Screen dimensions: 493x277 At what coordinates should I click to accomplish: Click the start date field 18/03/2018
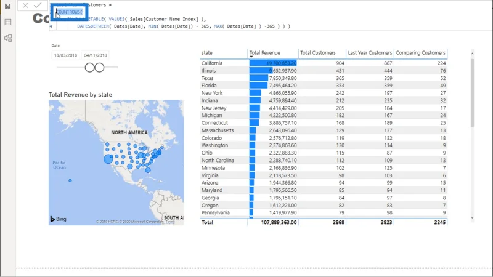click(65, 55)
